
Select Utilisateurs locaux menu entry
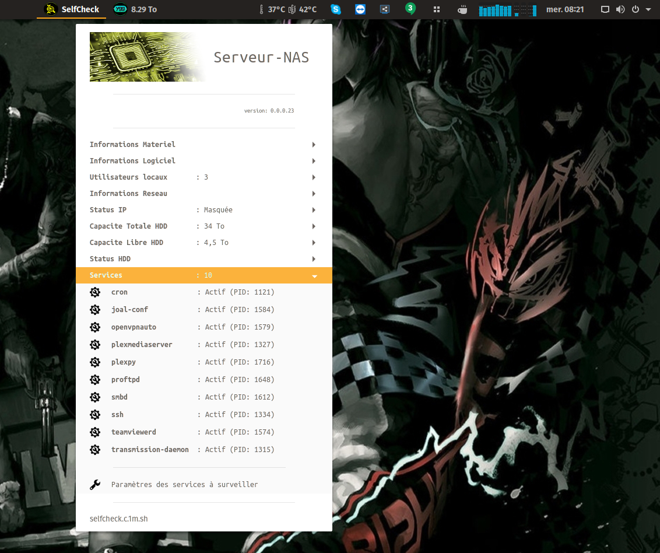tap(203, 177)
